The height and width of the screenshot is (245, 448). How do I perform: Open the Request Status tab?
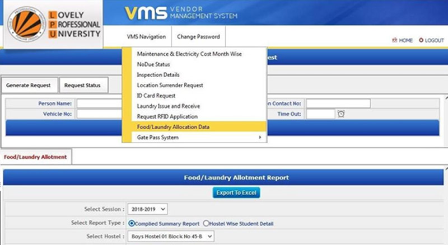click(x=82, y=86)
